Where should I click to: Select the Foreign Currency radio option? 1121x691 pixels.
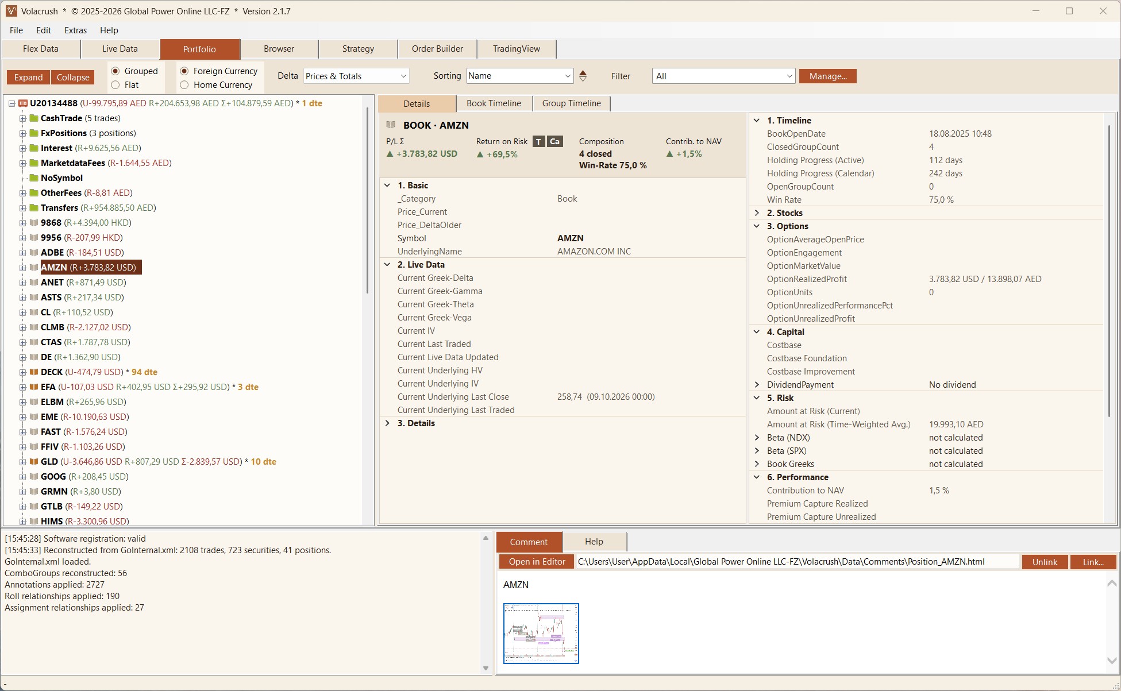(x=184, y=71)
